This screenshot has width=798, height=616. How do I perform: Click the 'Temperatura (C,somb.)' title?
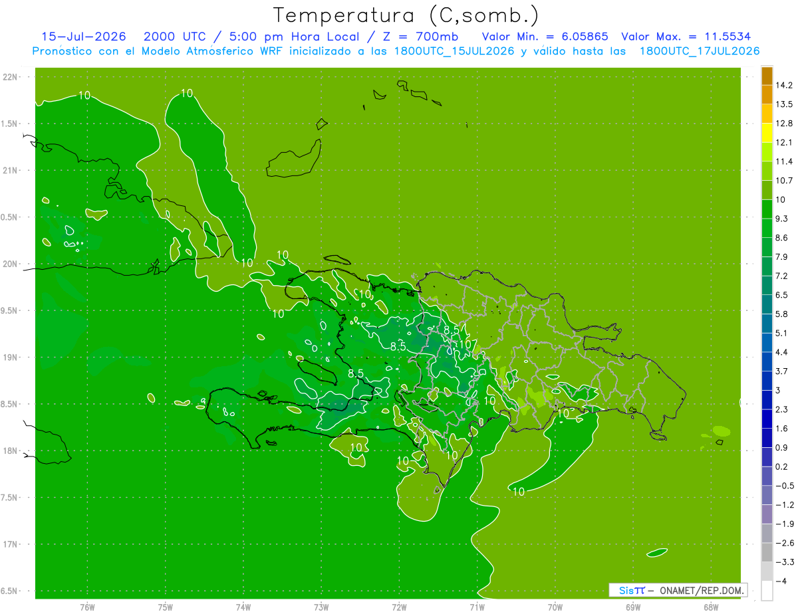click(x=406, y=15)
